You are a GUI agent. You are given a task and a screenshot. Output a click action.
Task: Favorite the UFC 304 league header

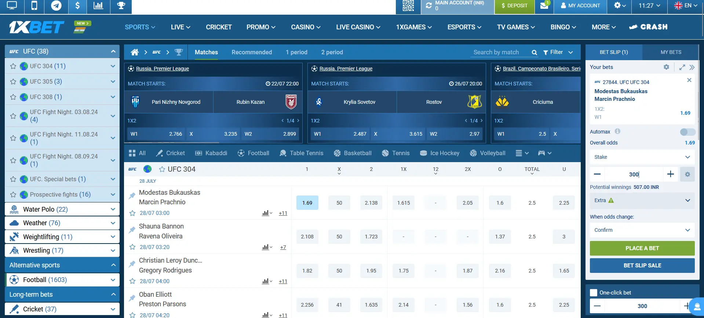[162, 169]
